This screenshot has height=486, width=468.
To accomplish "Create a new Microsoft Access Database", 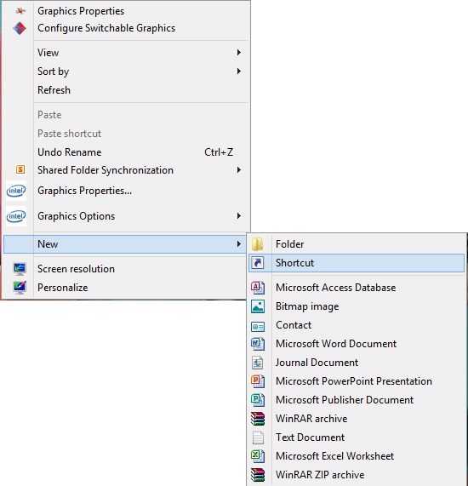I will pos(357,288).
